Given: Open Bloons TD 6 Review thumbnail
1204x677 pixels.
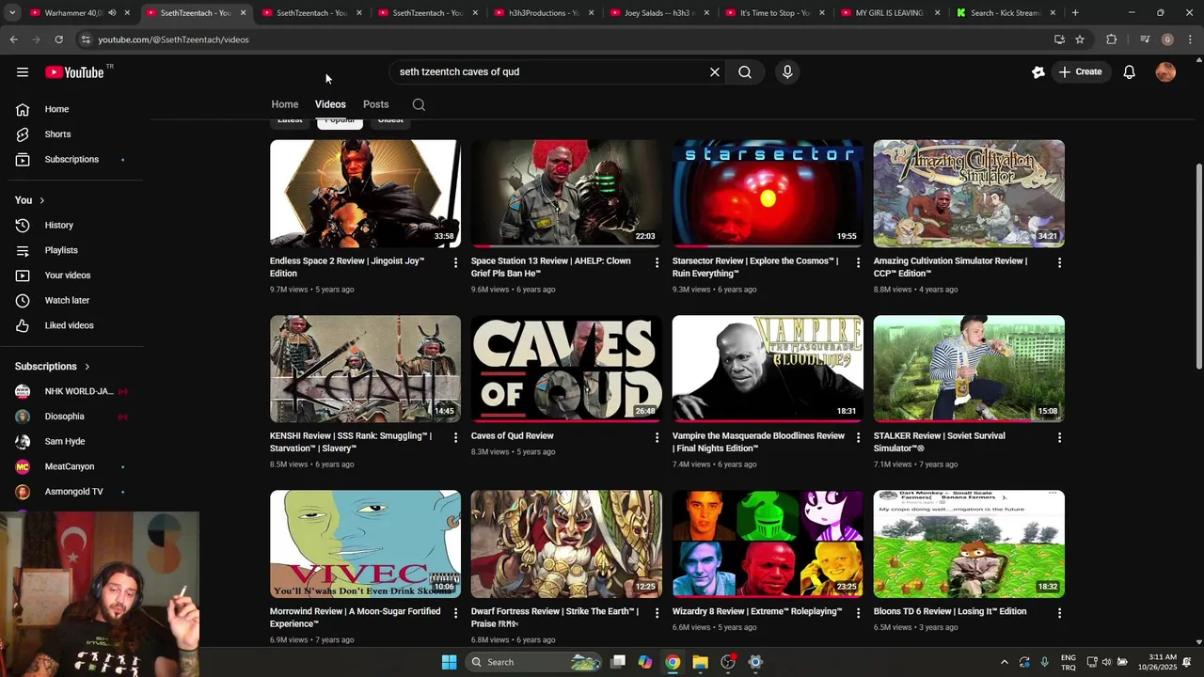Looking at the screenshot, I should (x=969, y=543).
